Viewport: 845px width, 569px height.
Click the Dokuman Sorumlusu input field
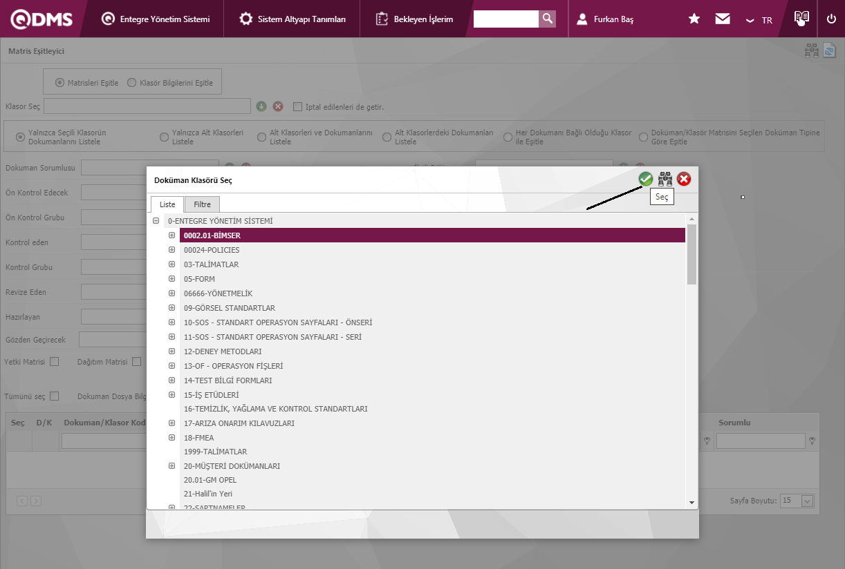tap(149, 168)
